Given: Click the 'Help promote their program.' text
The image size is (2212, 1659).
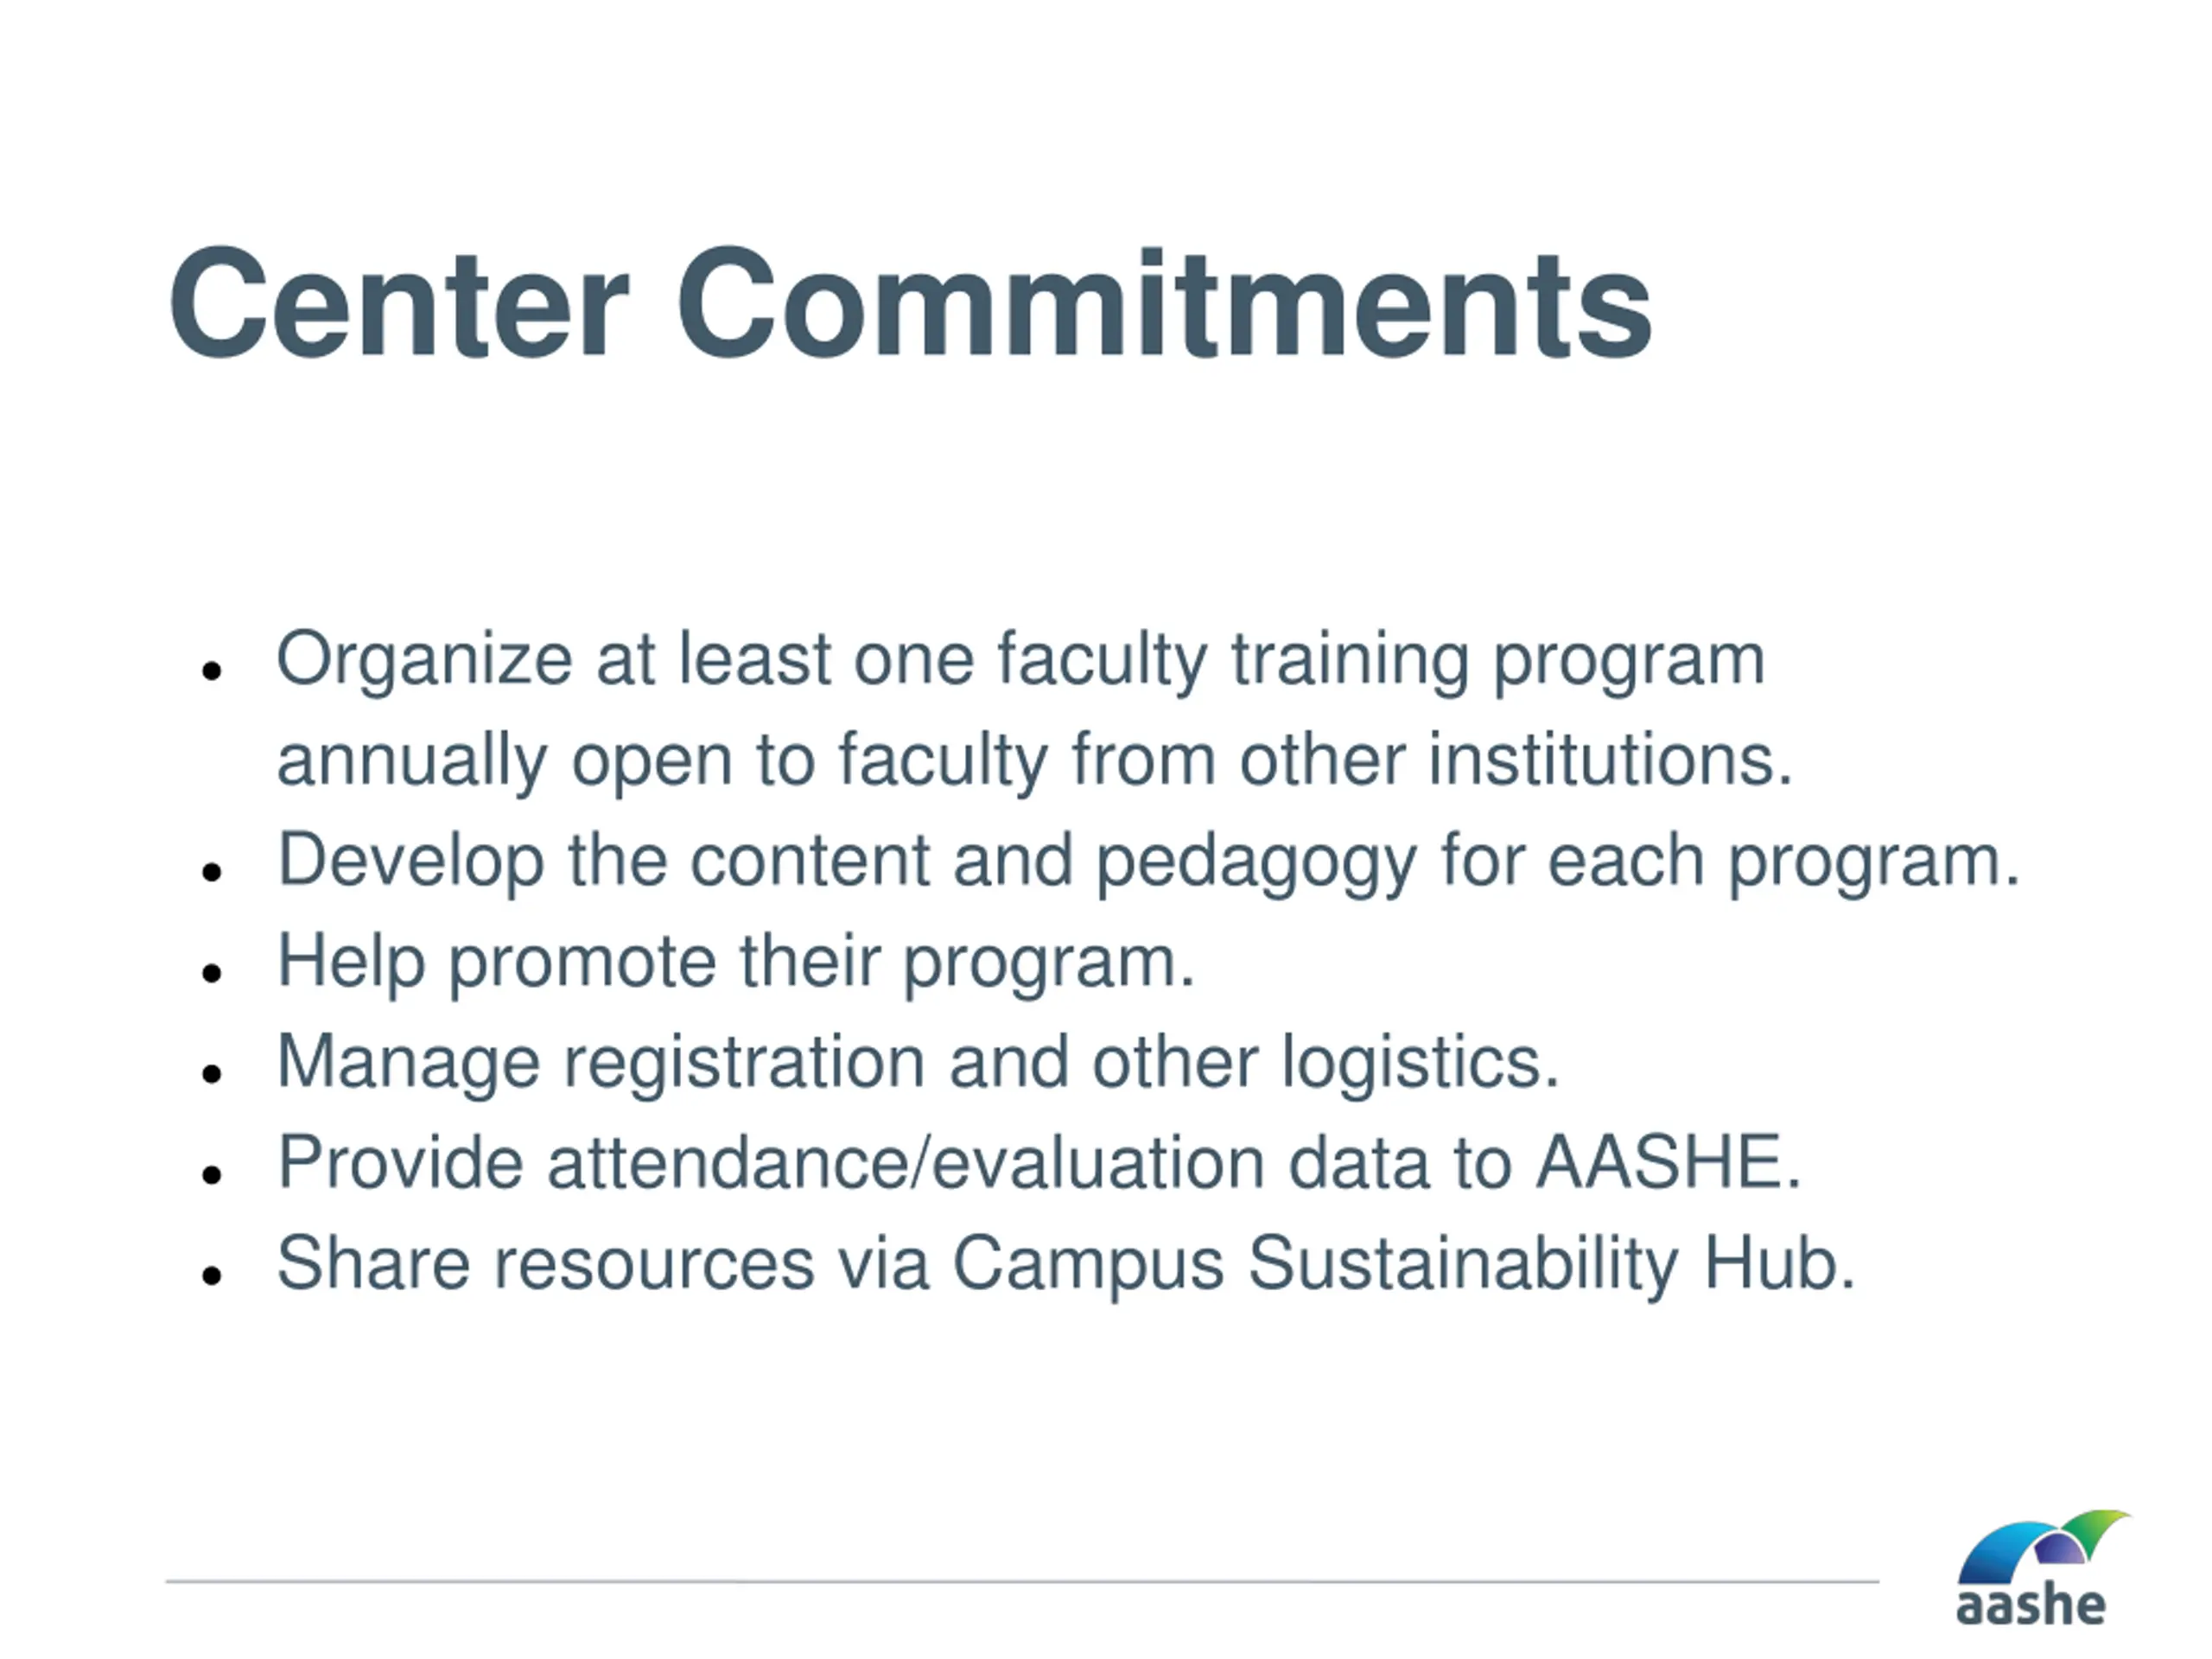Looking at the screenshot, I should click(x=736, y=962).
